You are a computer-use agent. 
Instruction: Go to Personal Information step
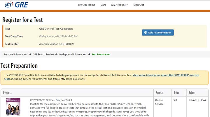pos(15,54)
